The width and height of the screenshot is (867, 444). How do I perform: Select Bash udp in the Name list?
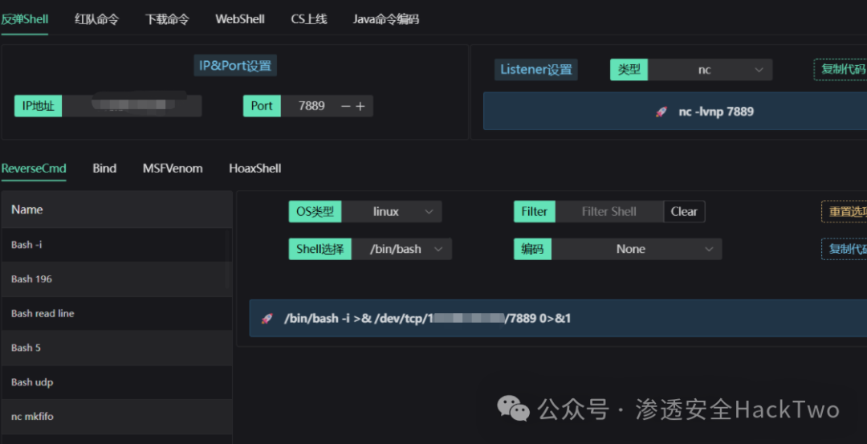click(116, 382)
